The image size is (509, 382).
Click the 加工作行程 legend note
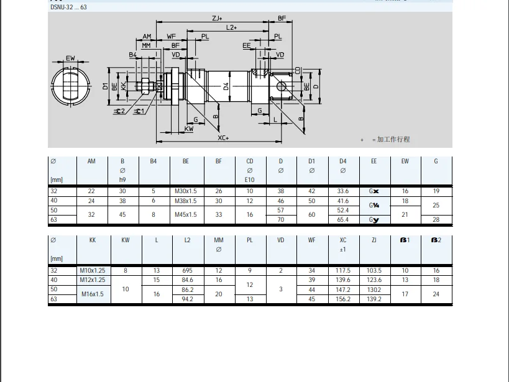click(393, 139)
